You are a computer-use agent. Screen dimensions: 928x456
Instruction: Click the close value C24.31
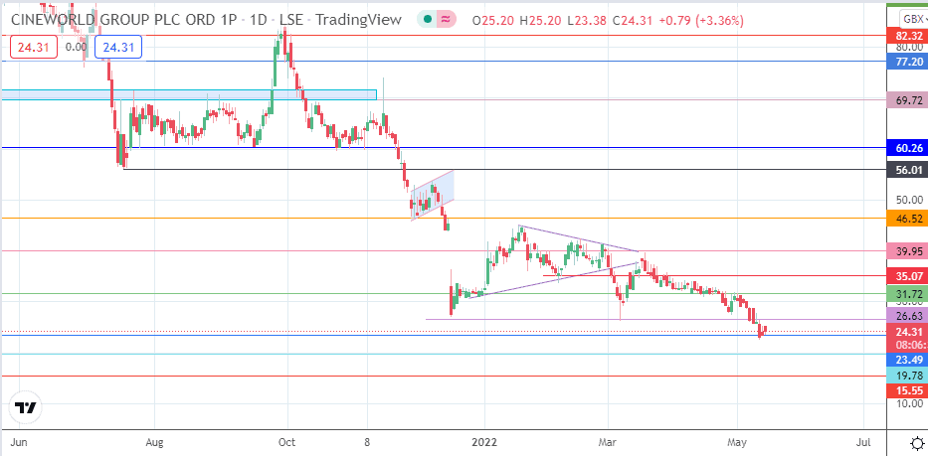[633, 21]
